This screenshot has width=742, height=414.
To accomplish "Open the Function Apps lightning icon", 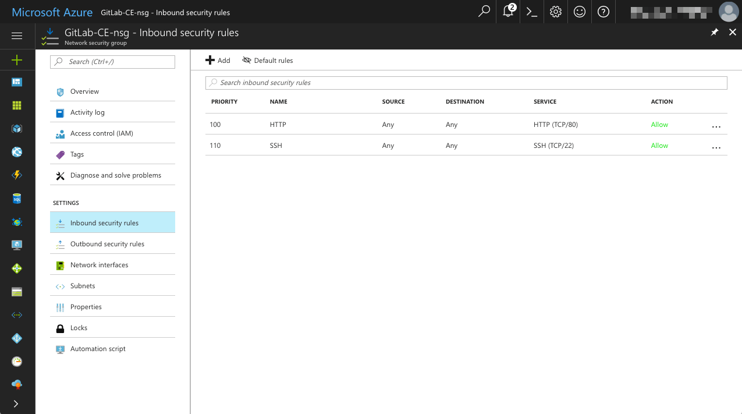I will coord(17,175).
